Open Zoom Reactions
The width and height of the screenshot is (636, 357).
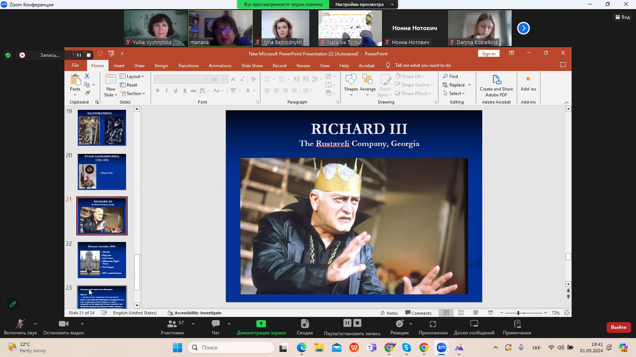pos(399,327)
